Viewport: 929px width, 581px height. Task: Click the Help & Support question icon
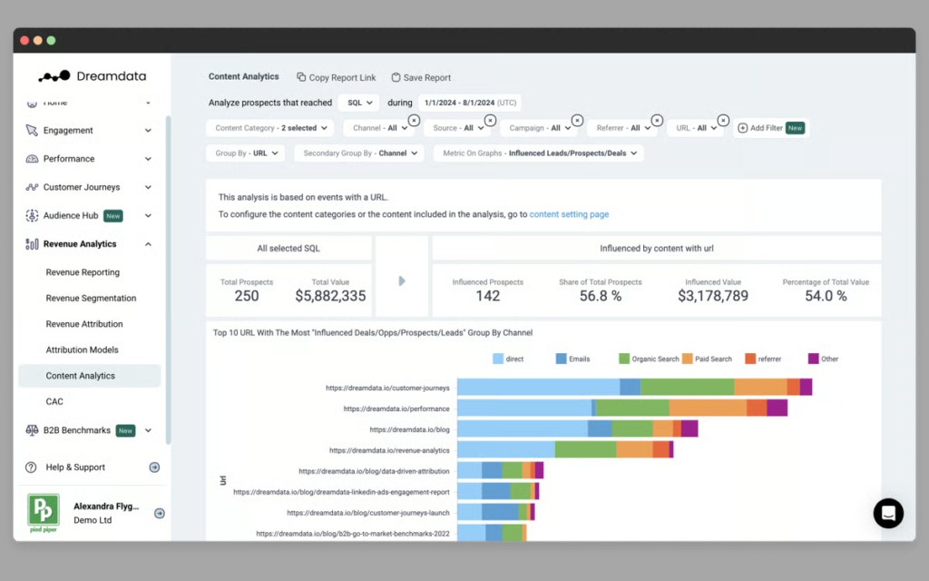(x=31, y=468)
